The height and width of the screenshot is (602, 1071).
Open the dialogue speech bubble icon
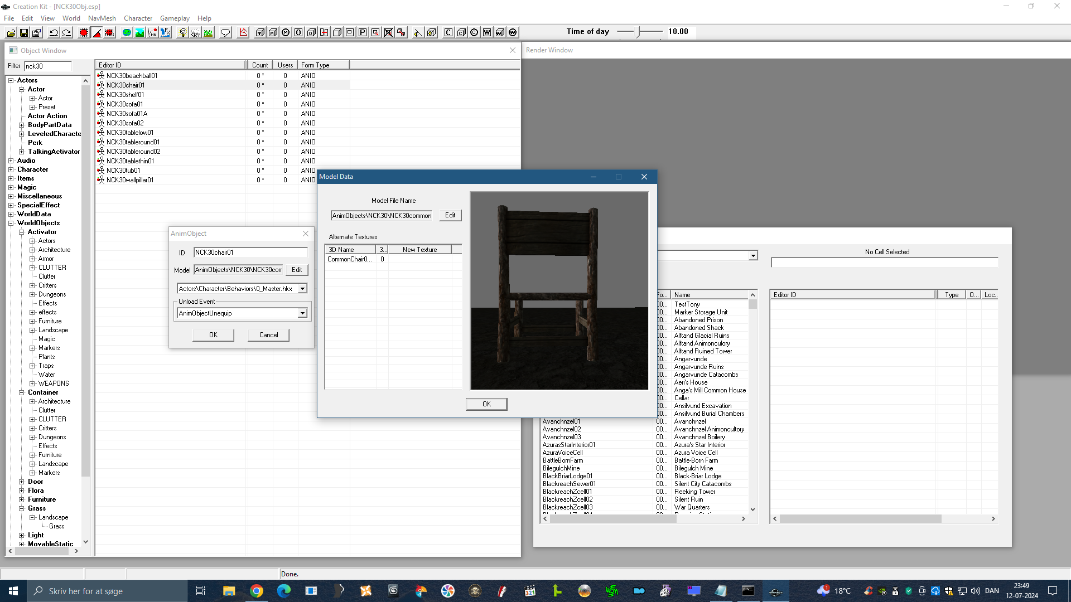click(x=225, y=32)
